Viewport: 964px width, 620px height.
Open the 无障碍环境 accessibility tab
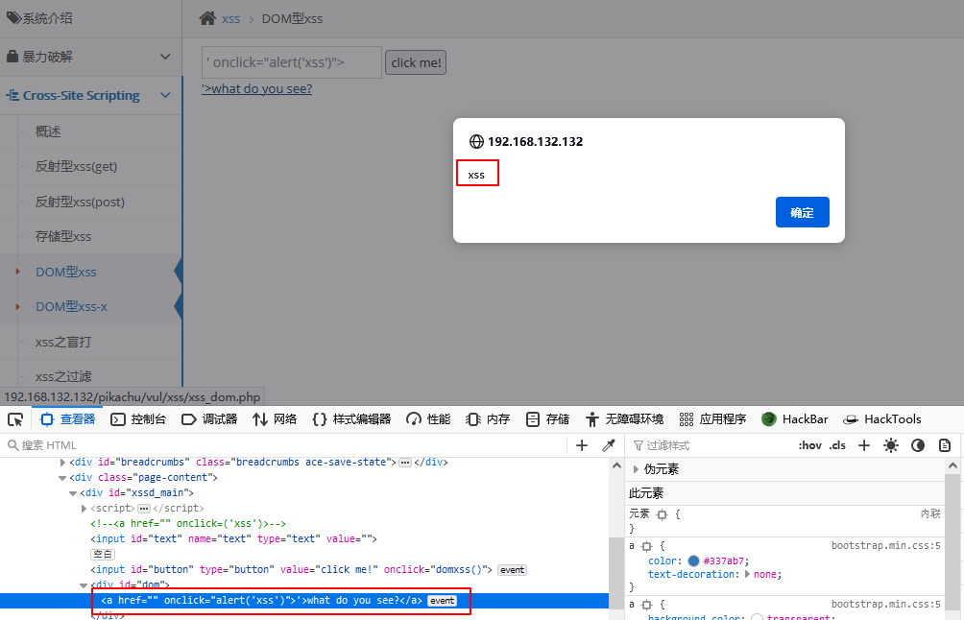(624, 419)
